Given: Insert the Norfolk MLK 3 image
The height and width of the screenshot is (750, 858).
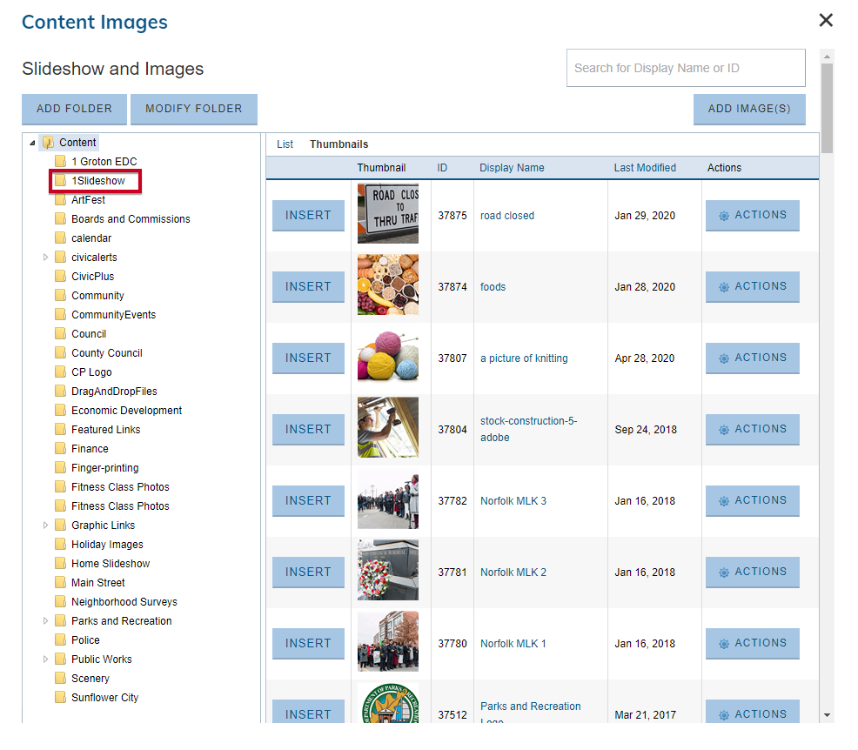Looking at the screenshot, I should click(x=308, y=501).
